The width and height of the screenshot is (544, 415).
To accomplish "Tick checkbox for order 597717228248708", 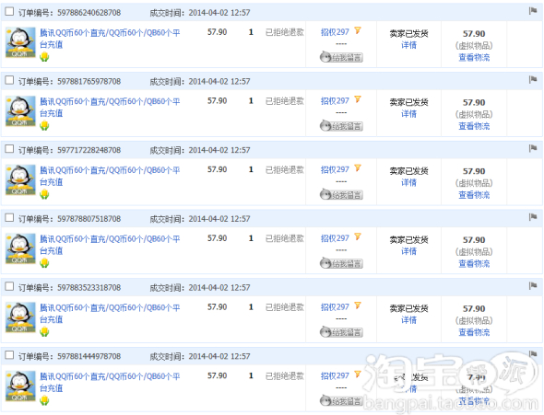I will (x=9, y=149).
